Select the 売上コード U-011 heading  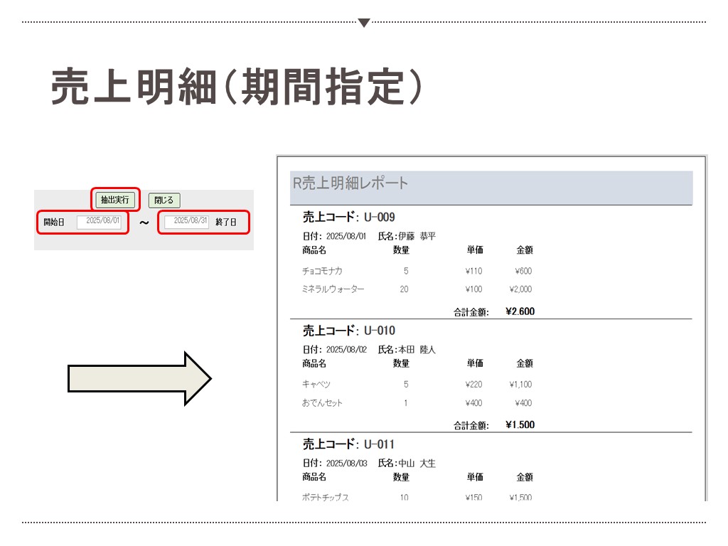tap(348, 444)
